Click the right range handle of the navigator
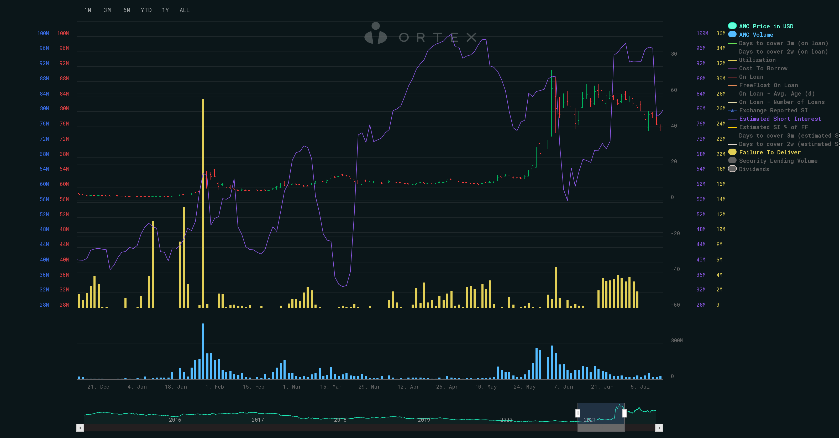This screenshot has height=439, width=840. 624,413
